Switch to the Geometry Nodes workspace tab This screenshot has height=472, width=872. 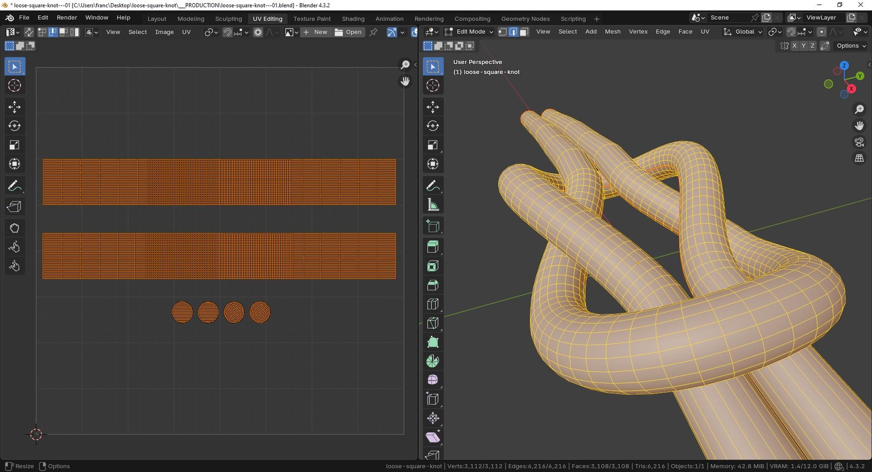click(525, 19)
